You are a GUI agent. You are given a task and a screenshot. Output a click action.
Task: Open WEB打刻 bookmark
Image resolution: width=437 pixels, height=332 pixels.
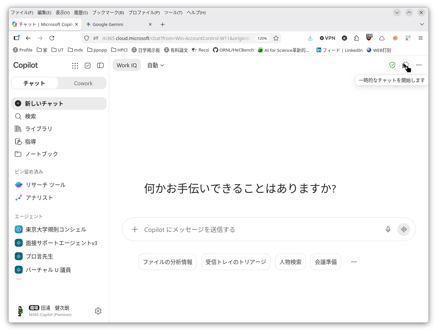(379, 50)
